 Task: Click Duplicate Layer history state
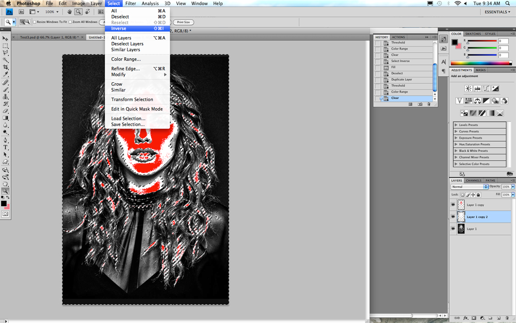point(404,80)
